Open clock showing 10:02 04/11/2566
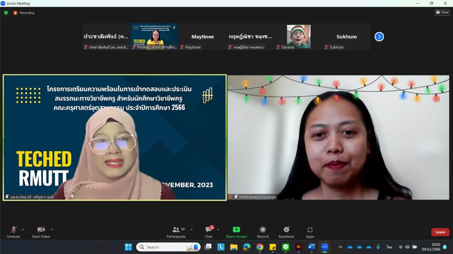Screen dimensions: 453x254 pos(431,247)
